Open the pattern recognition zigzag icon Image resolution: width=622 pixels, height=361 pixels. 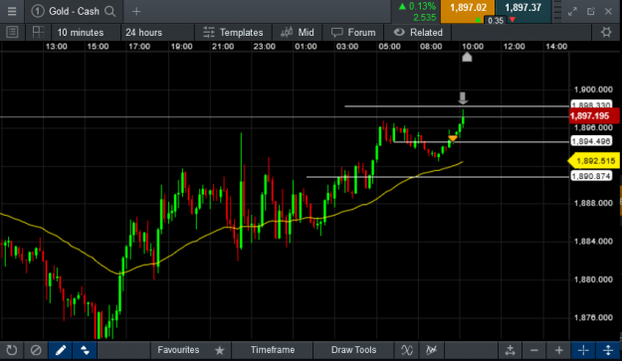[x=431, y=350]
